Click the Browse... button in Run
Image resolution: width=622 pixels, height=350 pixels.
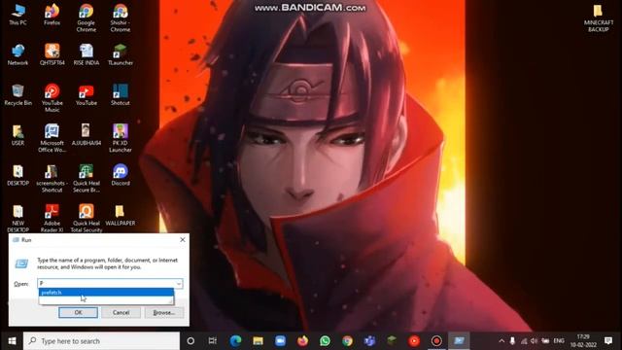point(164,313)
